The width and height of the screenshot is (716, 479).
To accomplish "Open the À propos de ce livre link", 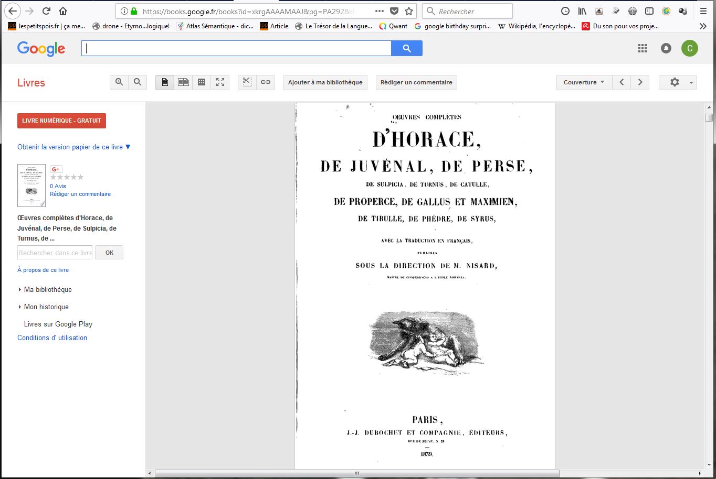I will tap(43, 270).
